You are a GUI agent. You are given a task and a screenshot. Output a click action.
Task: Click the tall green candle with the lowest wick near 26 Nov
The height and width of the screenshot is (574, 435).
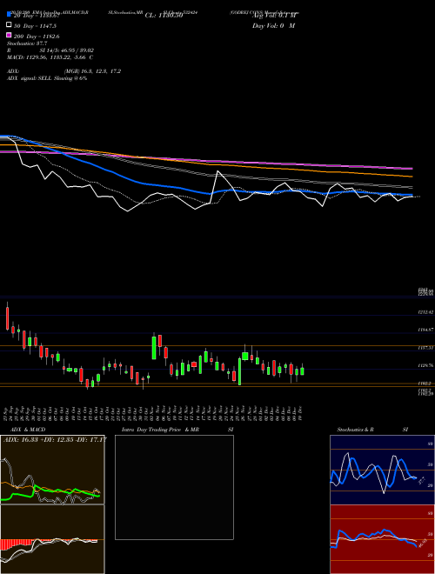coord(239,371)
